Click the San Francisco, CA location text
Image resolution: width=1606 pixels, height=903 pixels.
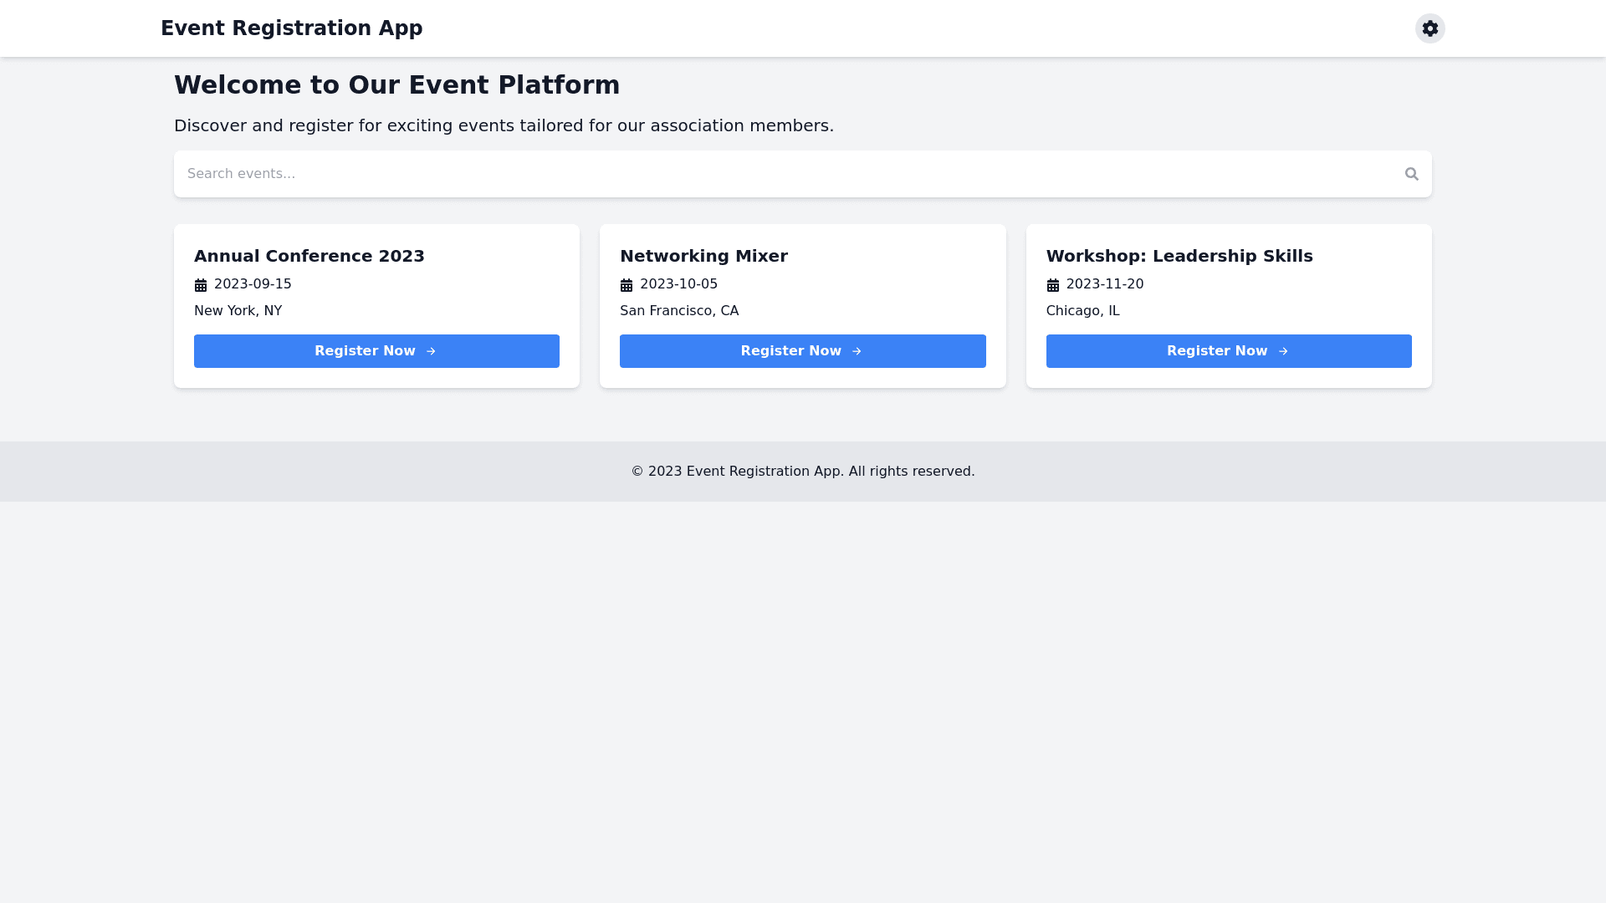pyautogui.click(x=678, y=311)
